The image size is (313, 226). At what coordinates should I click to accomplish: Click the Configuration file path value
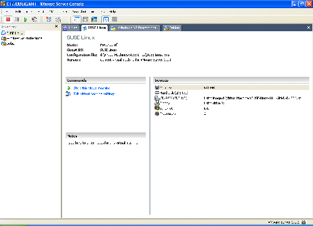135,55
